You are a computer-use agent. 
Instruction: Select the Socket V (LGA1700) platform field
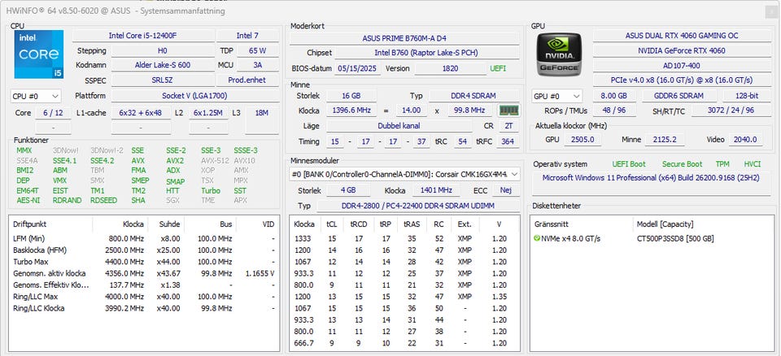tap(194, 96)
